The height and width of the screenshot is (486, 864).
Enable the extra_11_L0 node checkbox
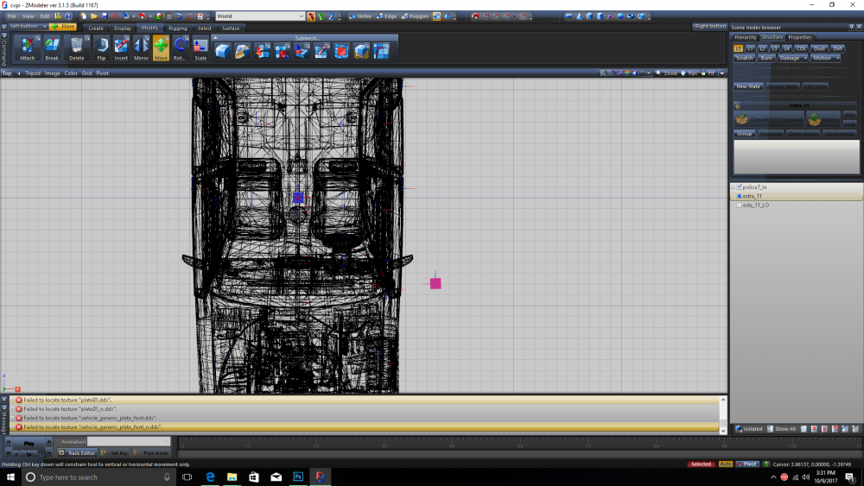[739, 205]
